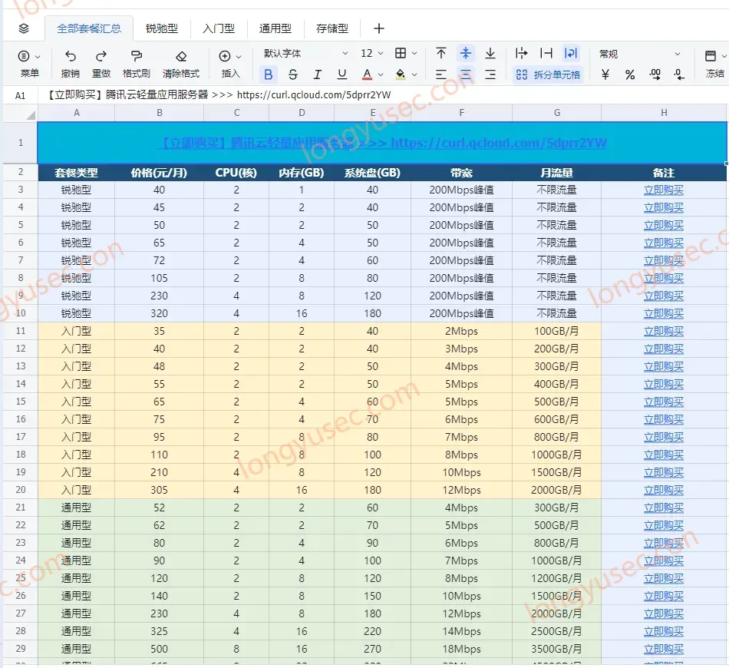Toggle horizontal center alignment

click(465, 74)
